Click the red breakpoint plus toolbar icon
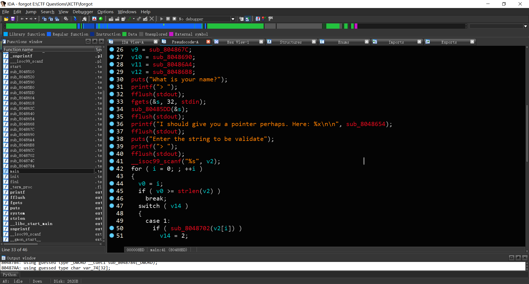 coord(264,19)
